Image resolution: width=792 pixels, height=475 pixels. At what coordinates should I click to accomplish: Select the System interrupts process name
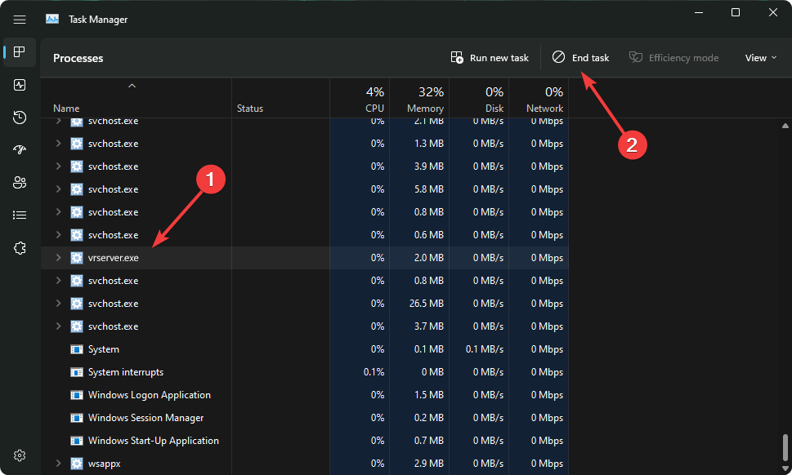(x=126, y=372)
